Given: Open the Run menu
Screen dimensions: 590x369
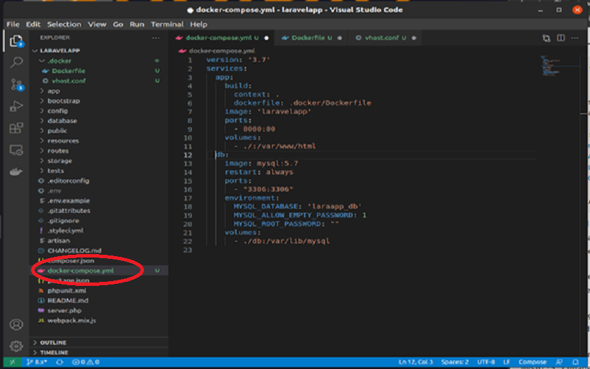Looking at the screenshot, I should point(137,24).
